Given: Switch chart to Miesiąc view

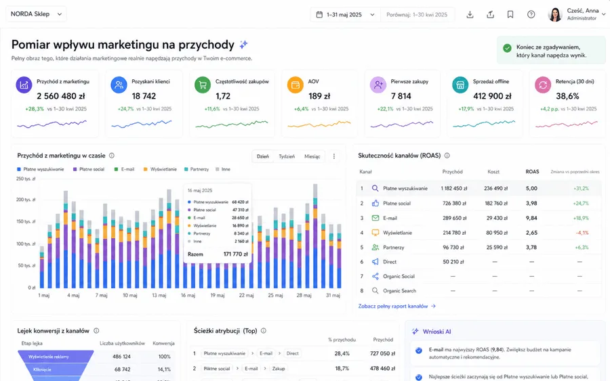Looking at the screenshot, I should [x=312, y=156].
